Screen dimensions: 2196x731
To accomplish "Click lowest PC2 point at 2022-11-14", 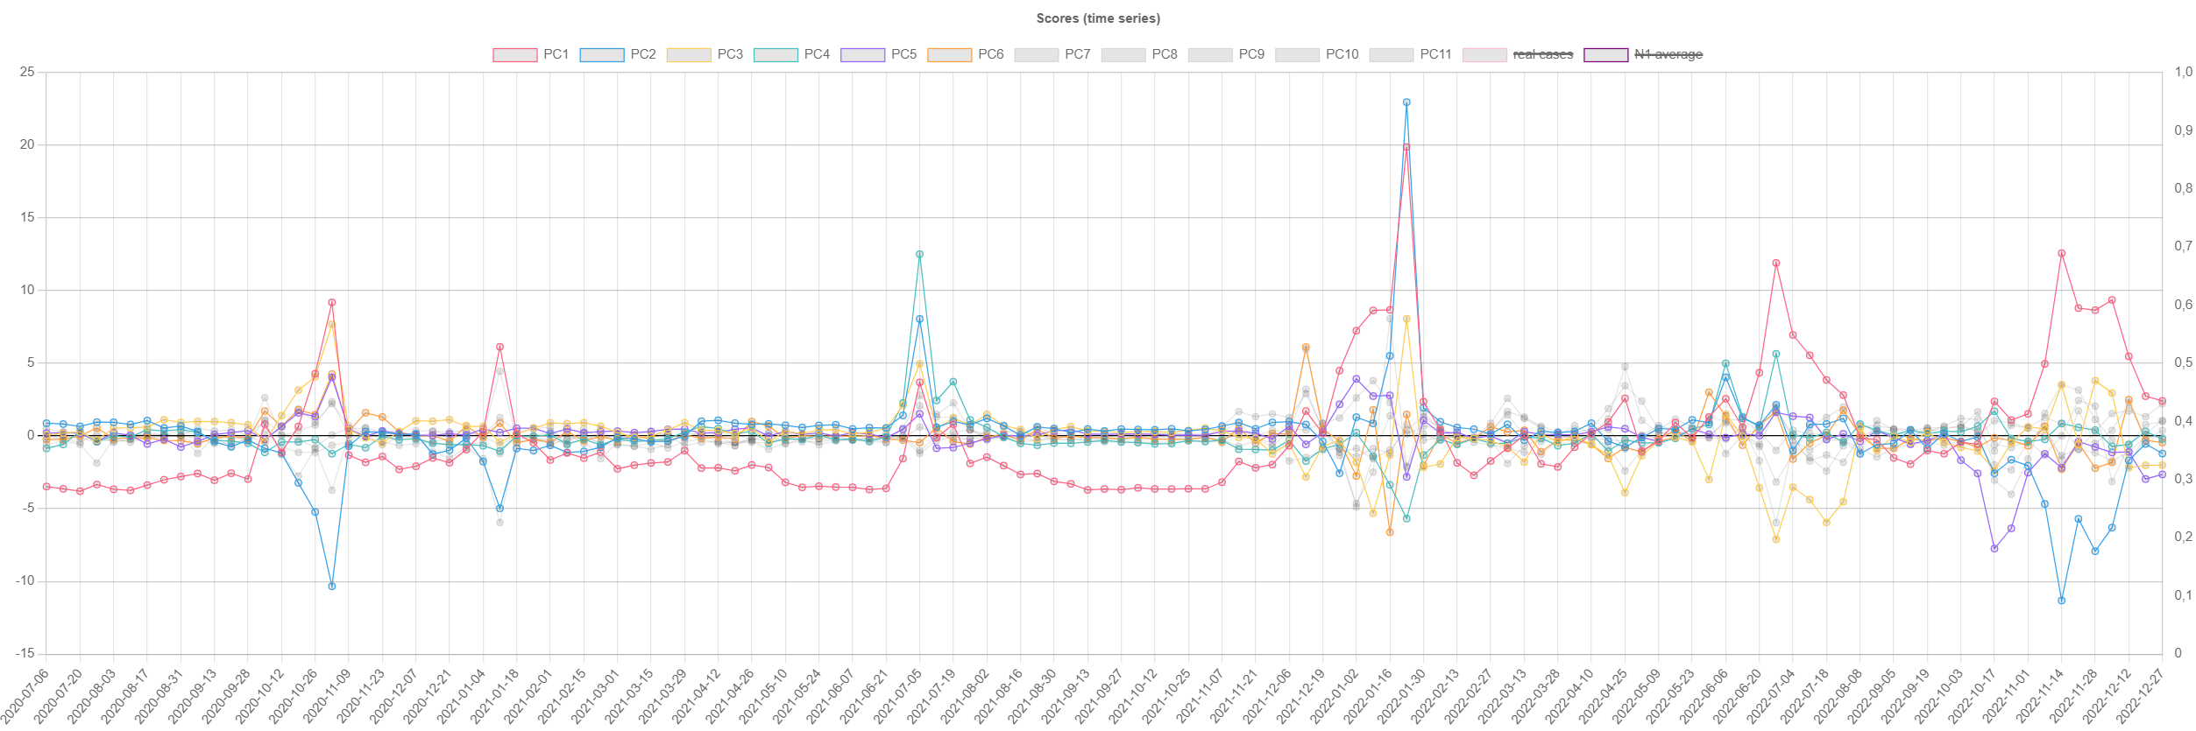I will click(x=2061, y=601).
